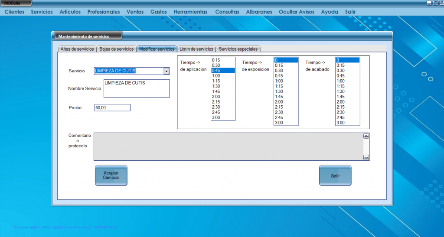
Task: Switch to Bajas de servicios tab
Action: [116, 49]
